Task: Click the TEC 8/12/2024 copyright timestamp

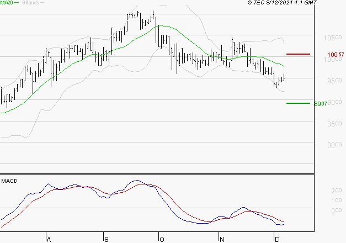Action: 282,2
